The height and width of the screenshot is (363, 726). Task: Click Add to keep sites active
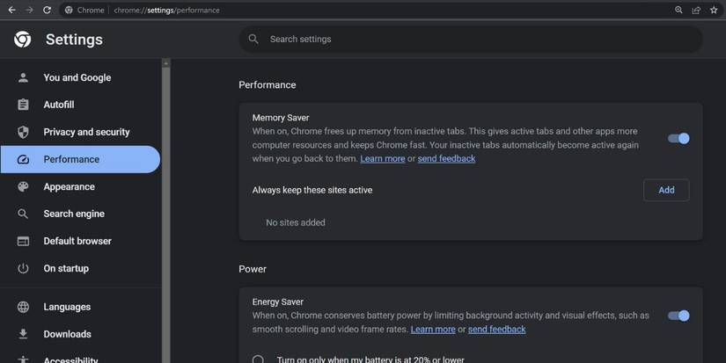point(666,190)
